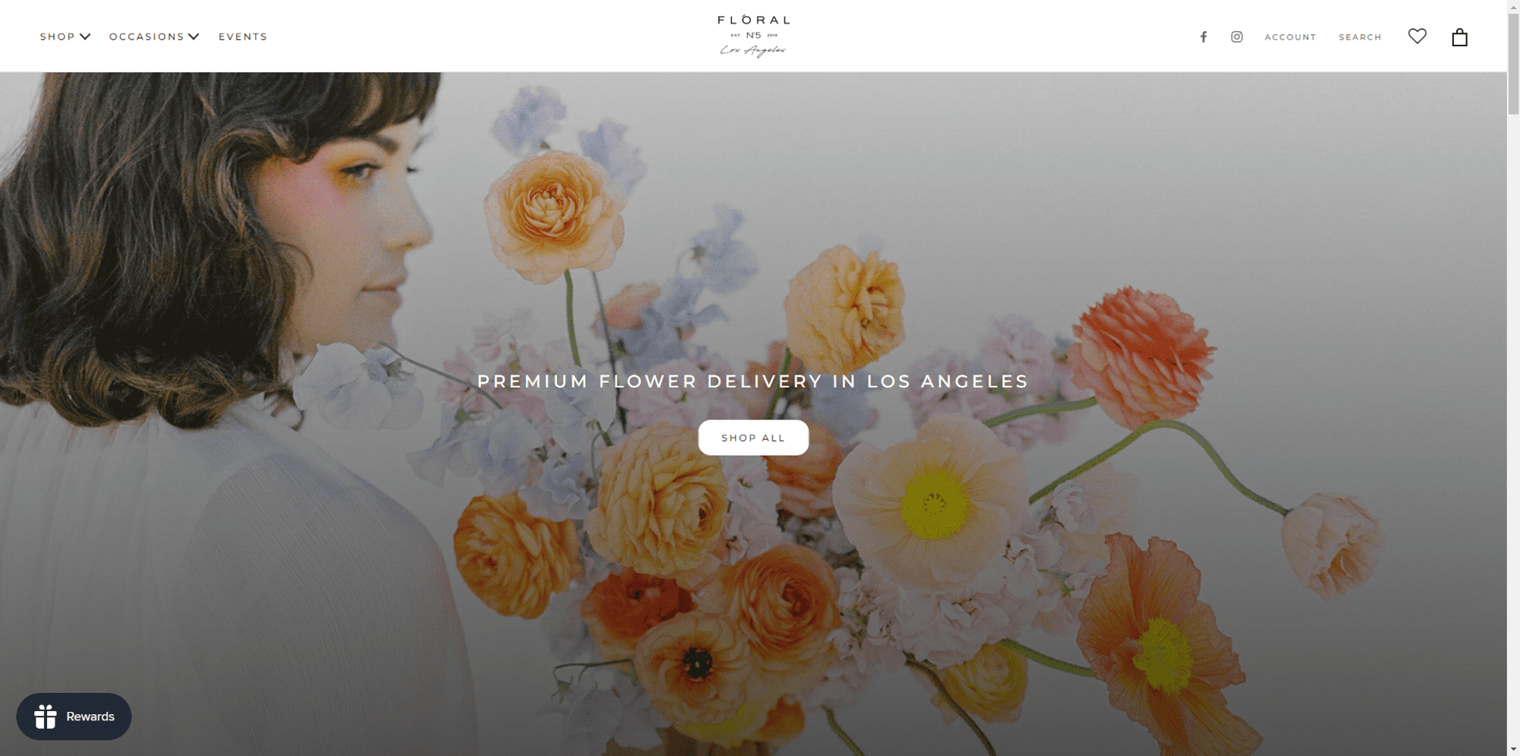1520x756 pixels.
Task: Open the Account link
Action: [x=1290, y=37]
